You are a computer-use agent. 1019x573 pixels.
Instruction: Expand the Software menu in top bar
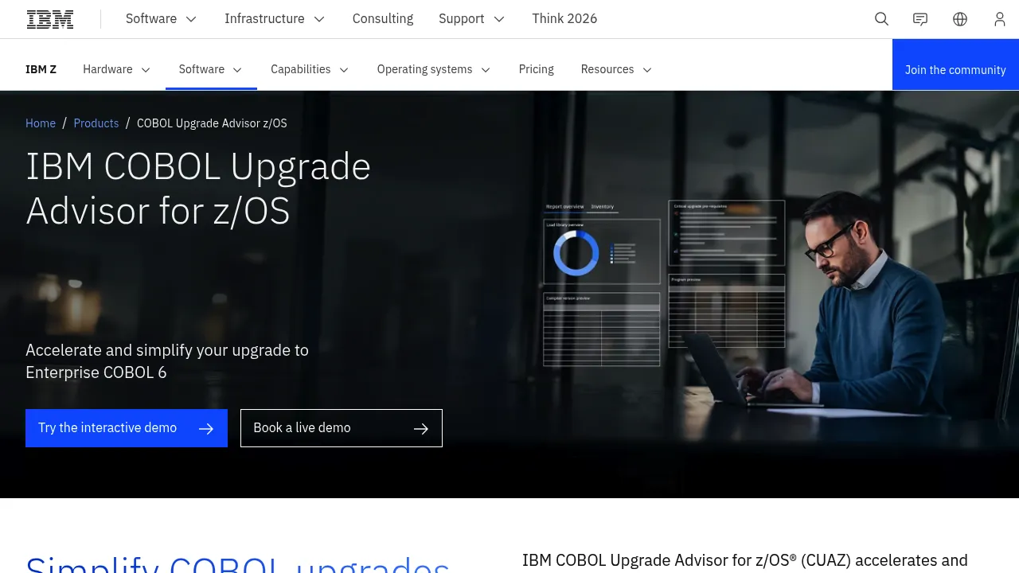(161, 19)
